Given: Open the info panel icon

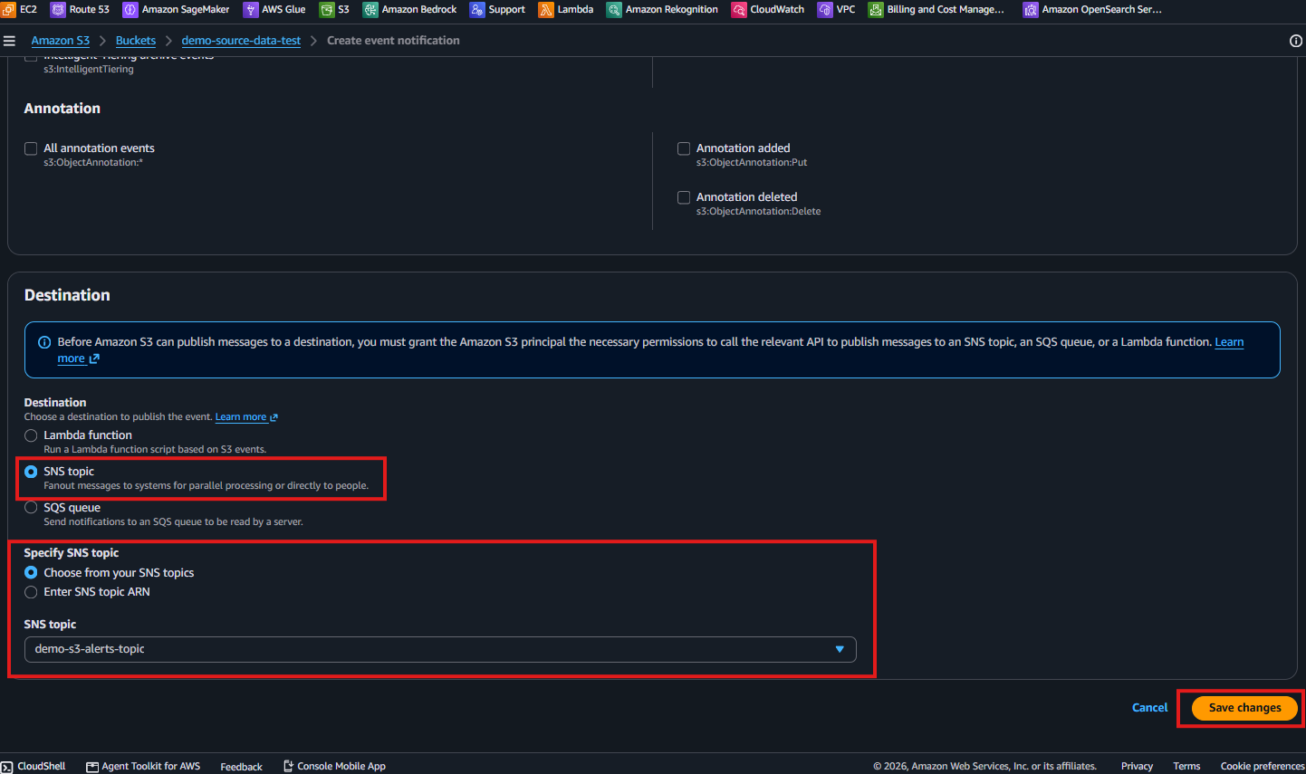Looking at the screenshot, I should click(1295, 41).
